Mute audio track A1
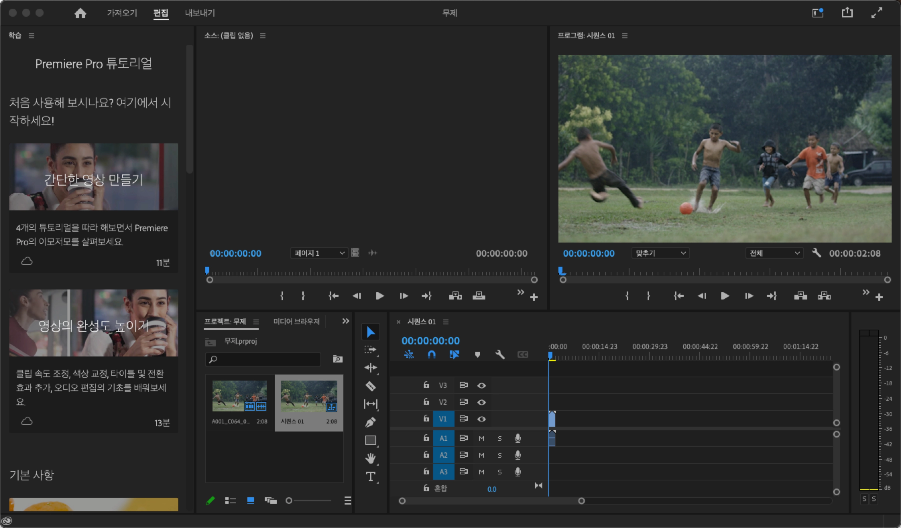This screenshot has width=901, height=528. click(481, 438)
